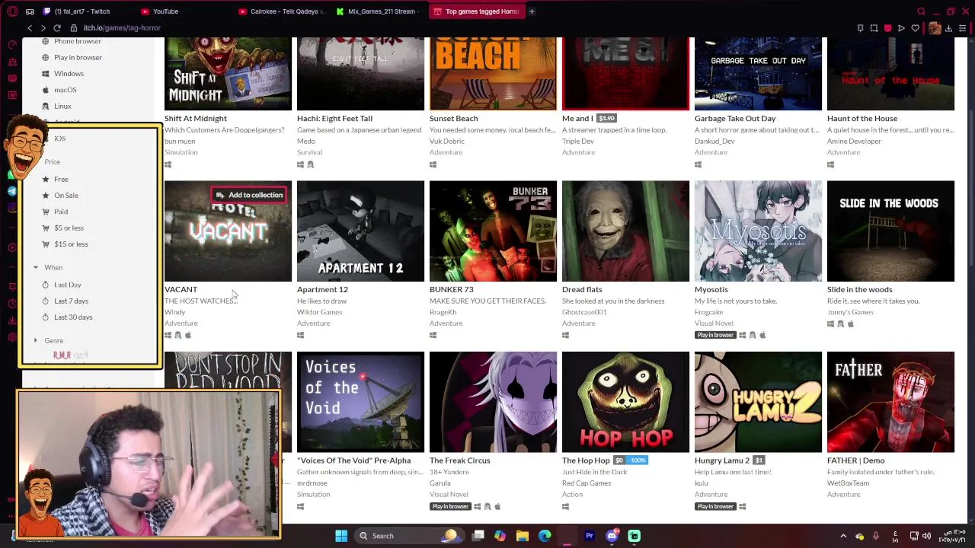
Task: Click the Visual Novel genre under Myosotis
Action: point(714,323)
